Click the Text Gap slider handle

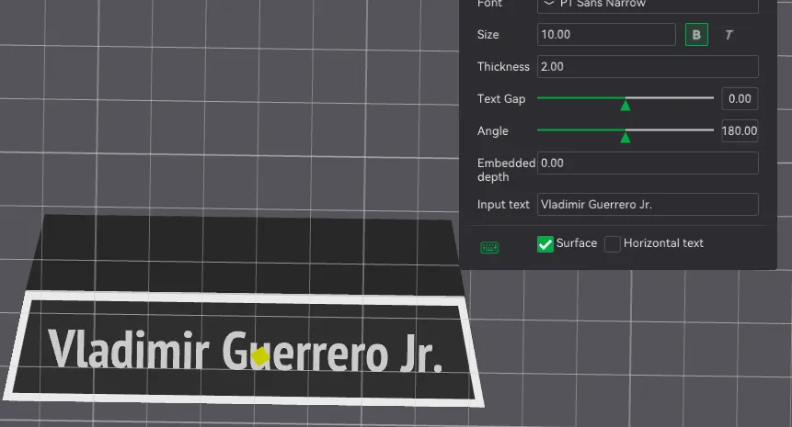[626, 105]
